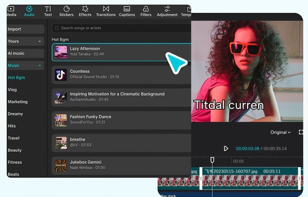Expand the Yours section
Screen dimensions: 308x197
pos(25,41)
